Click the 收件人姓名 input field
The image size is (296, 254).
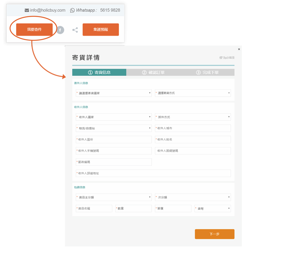coord(193,140)
